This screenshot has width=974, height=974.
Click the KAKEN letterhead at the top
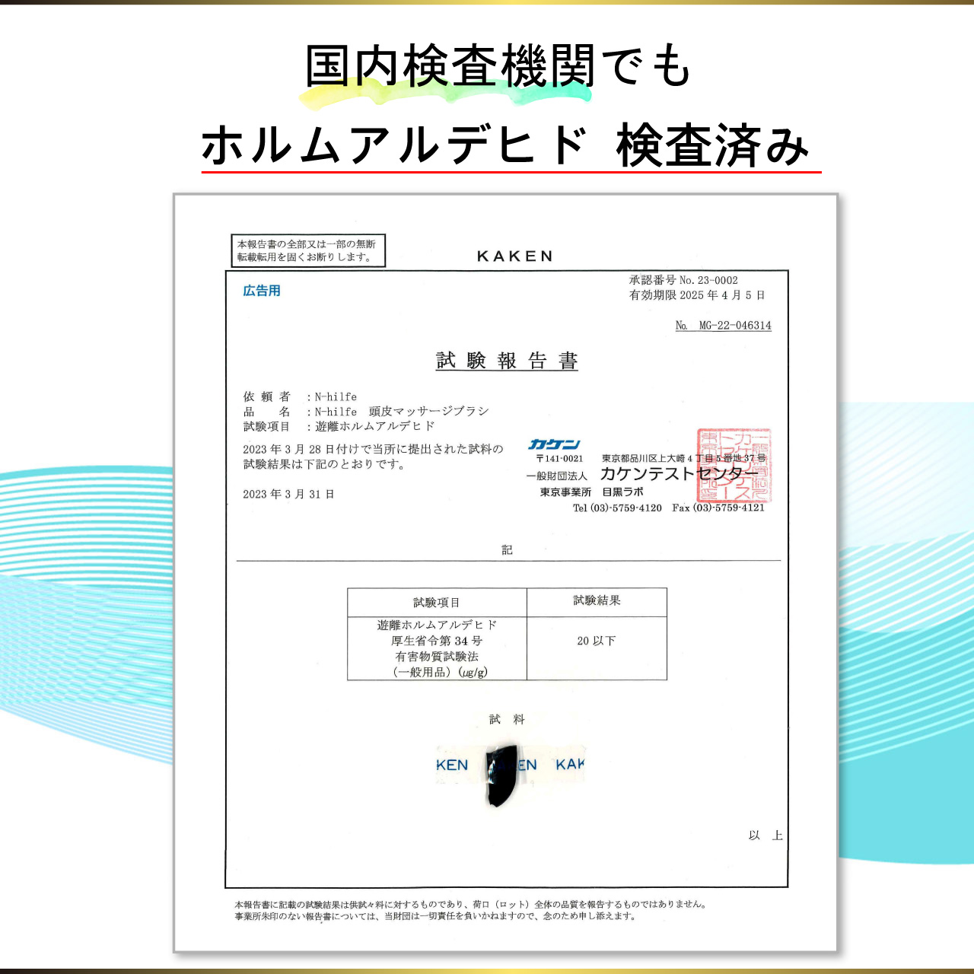[x=515, y=256]
